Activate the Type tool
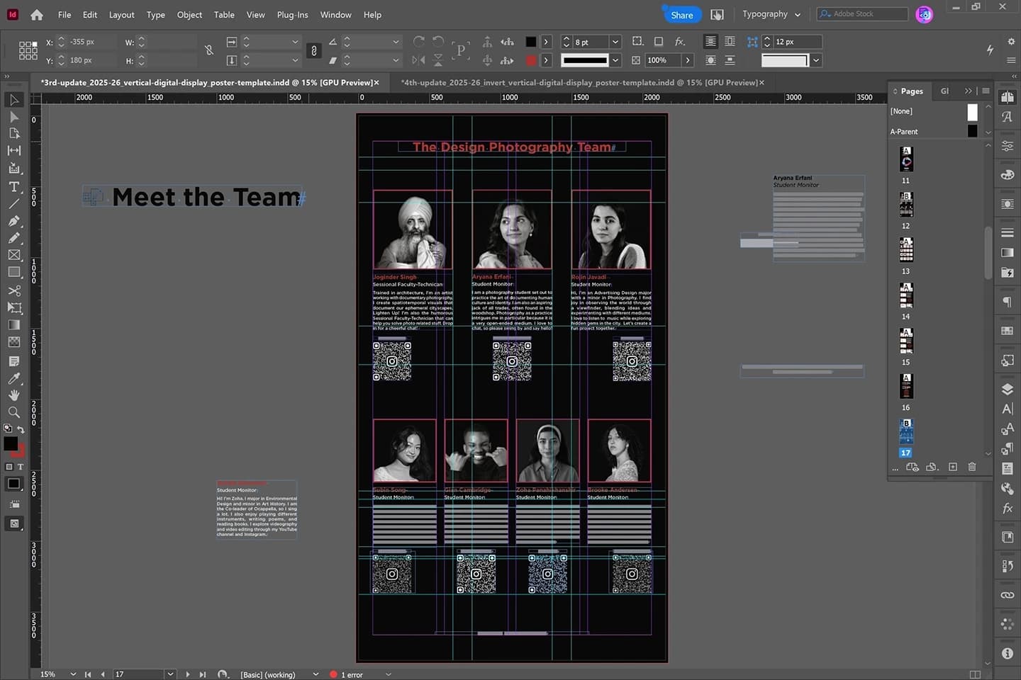 [14, 187]
